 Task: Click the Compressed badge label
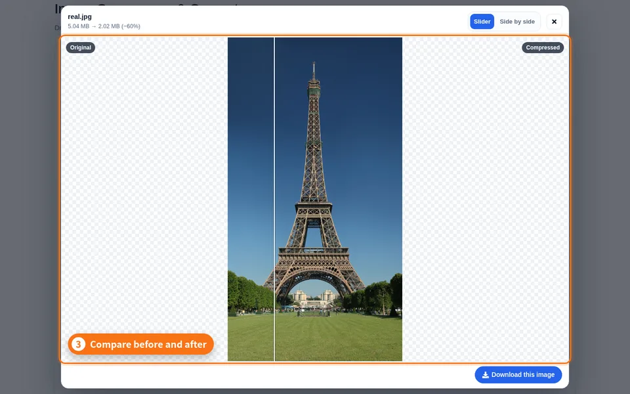pos(543,47)
